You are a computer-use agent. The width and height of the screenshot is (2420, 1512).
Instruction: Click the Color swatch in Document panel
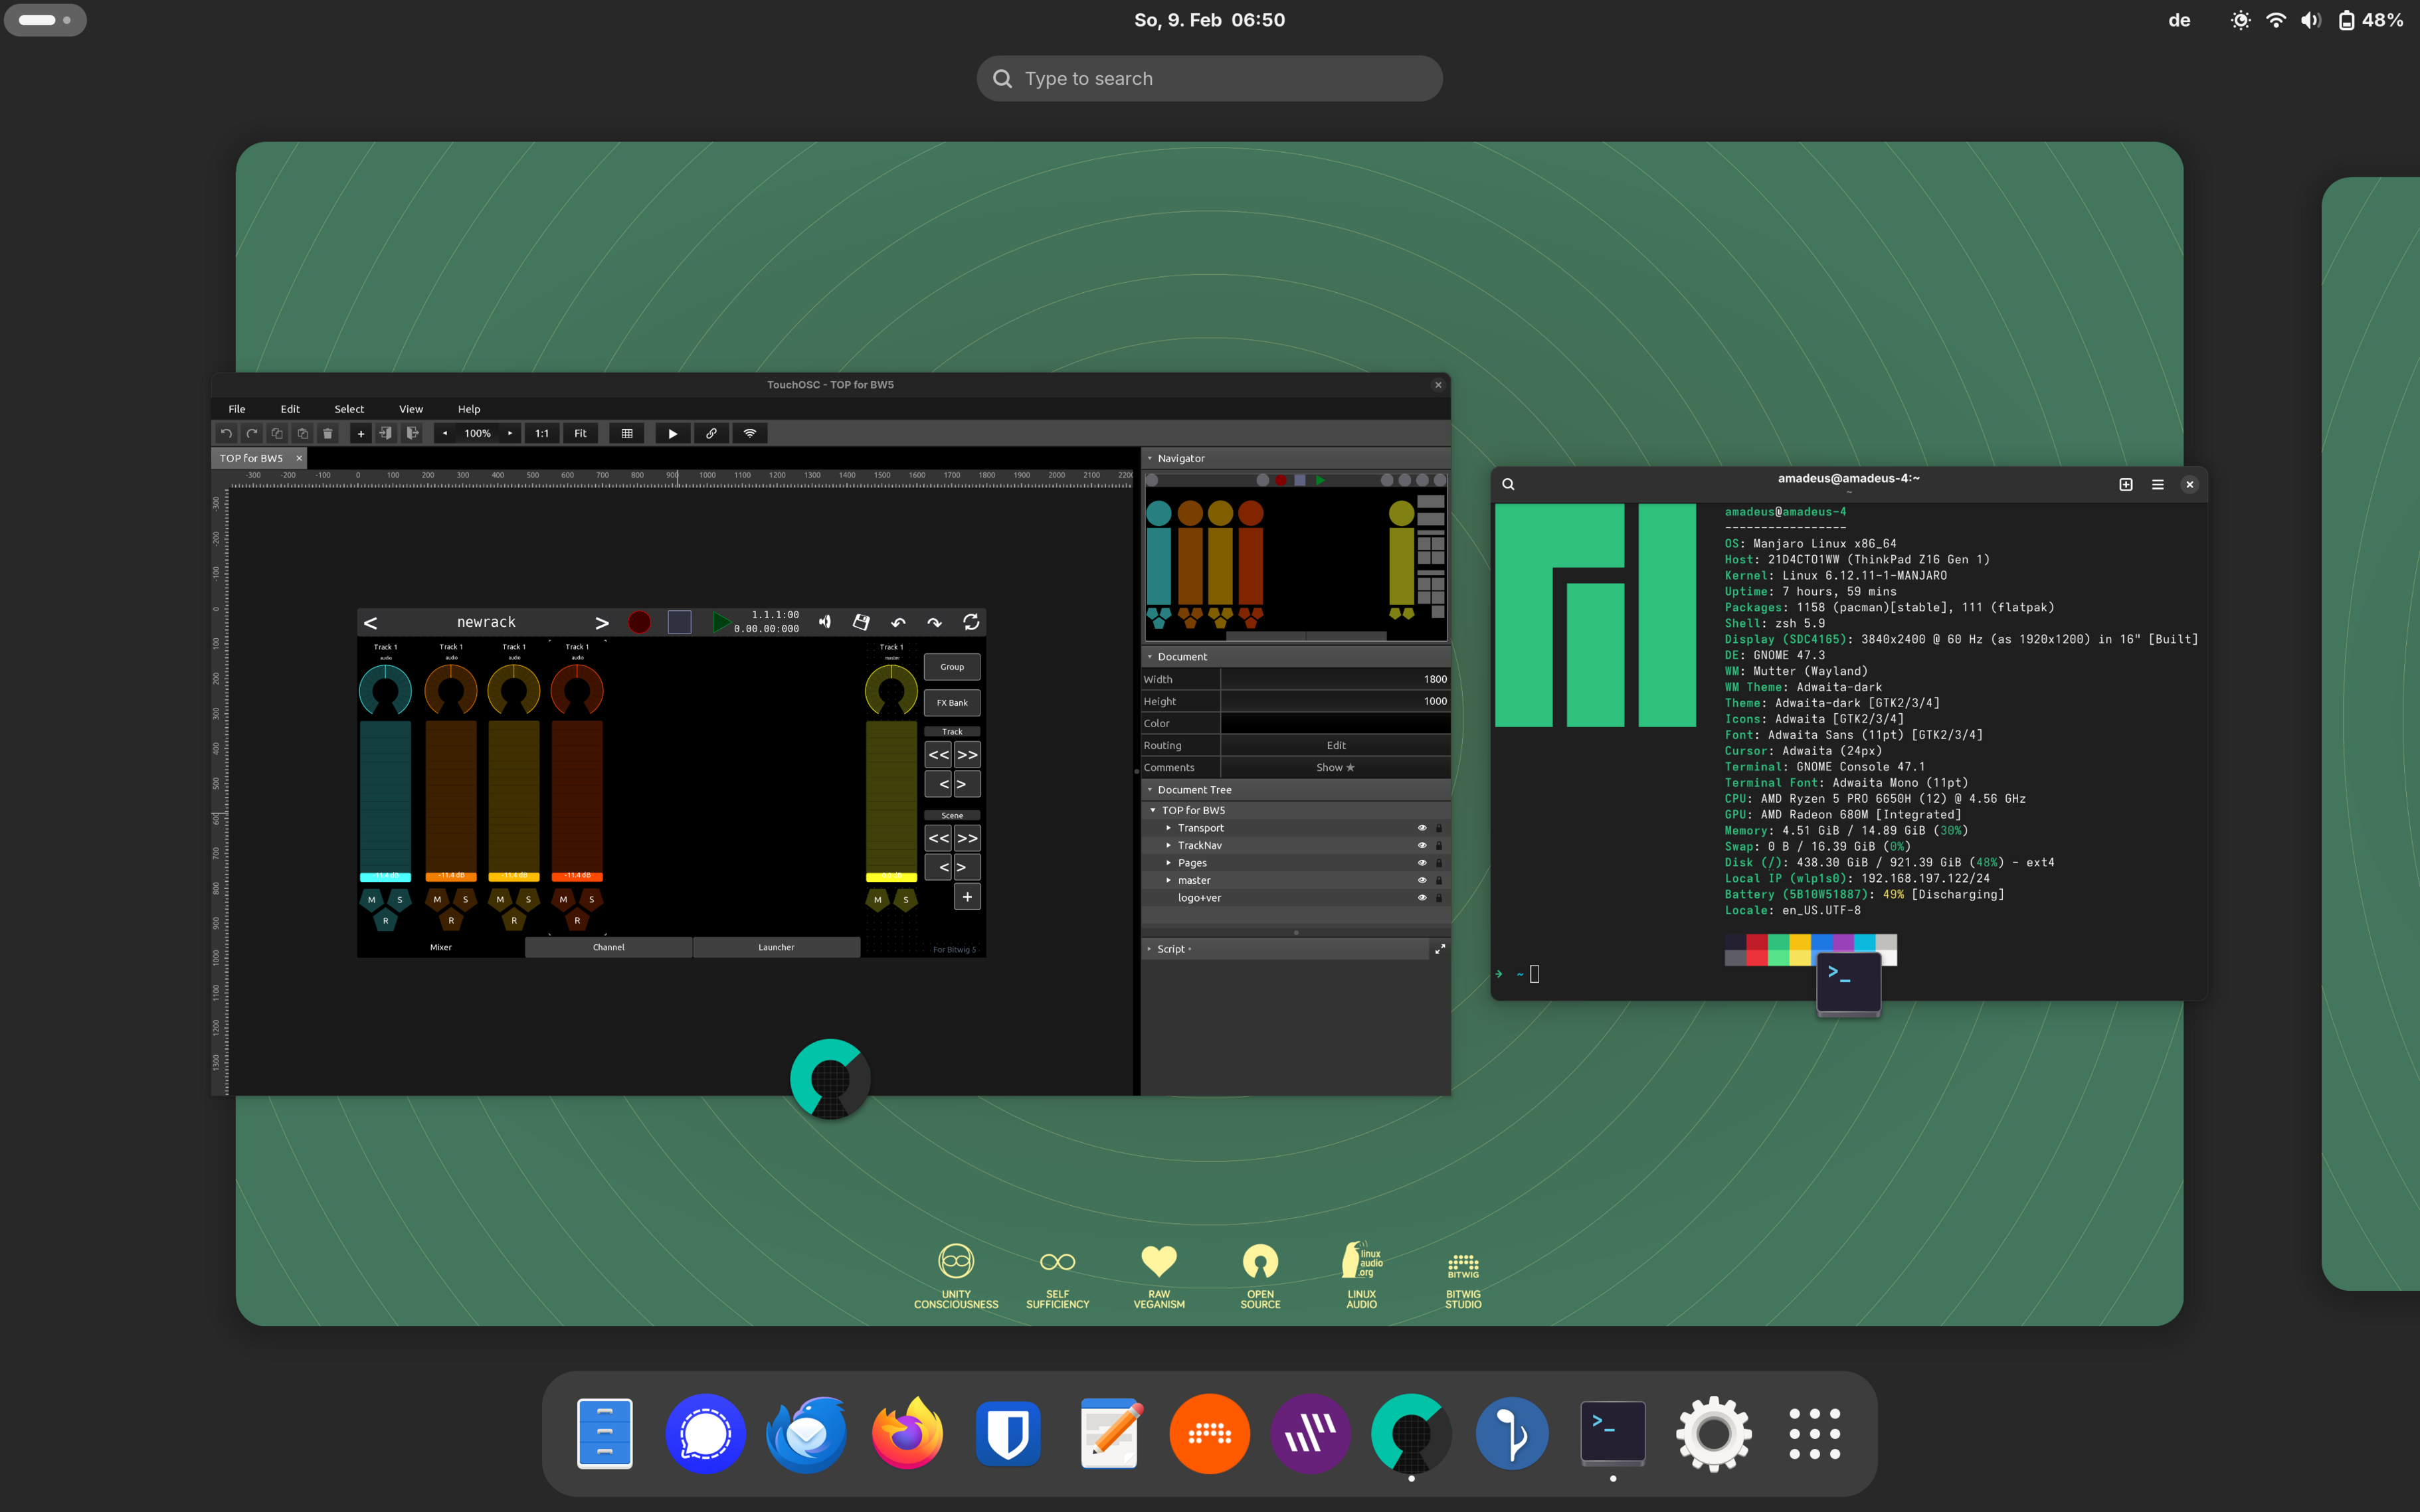(1336, 724)
